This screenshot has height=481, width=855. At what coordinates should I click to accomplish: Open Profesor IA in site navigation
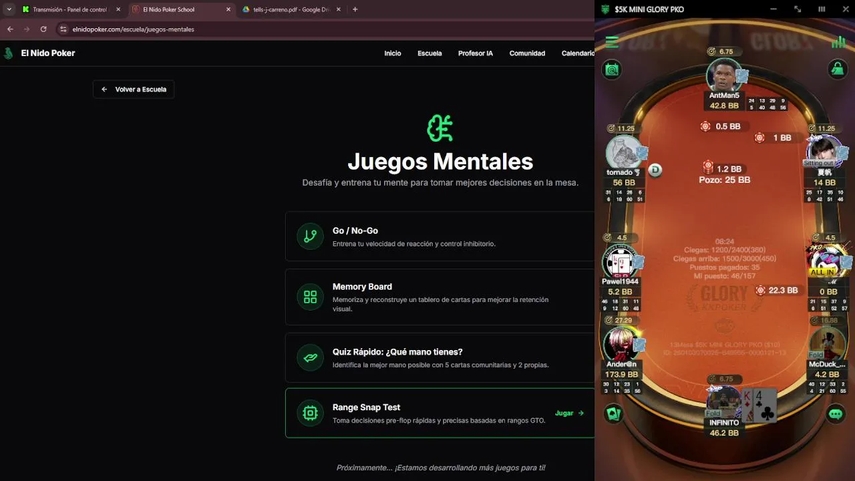coord(476,53)
